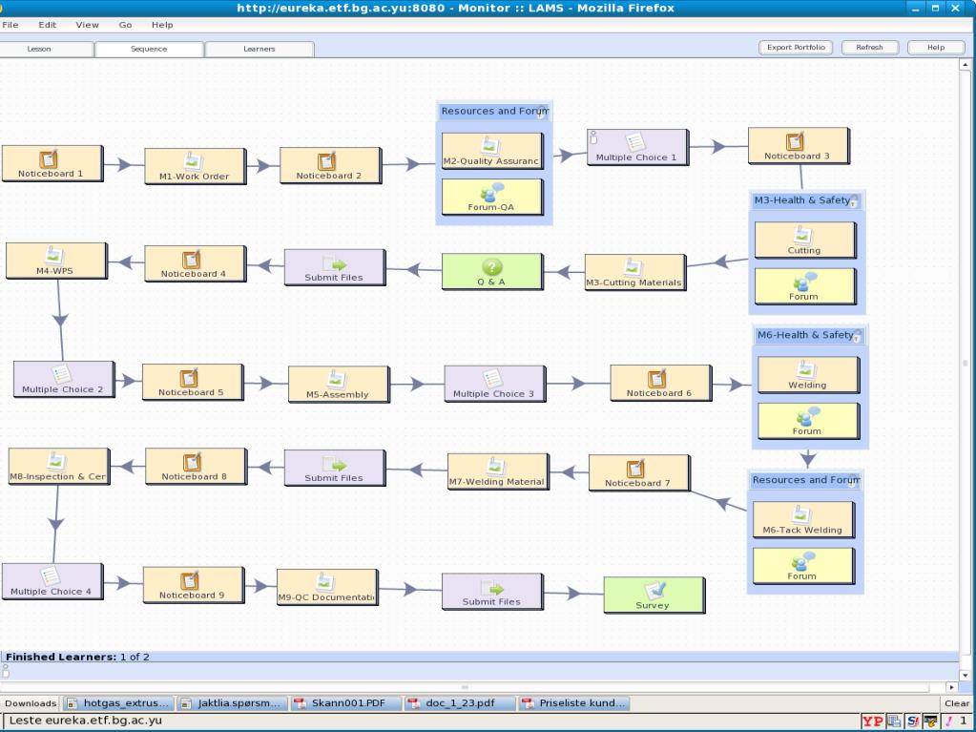Clear the downloads bar list
The width and height of the screenshot is (976, 732).
[x=956, y=703]
